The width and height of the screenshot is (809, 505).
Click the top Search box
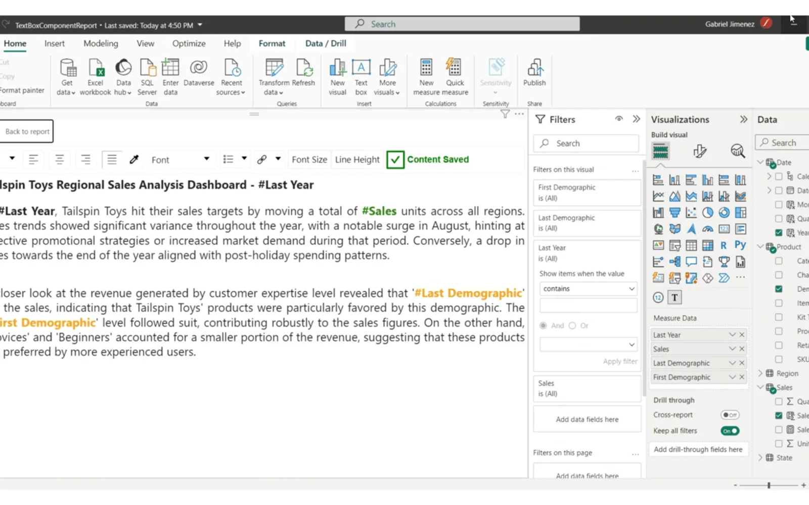(x=462, y=24)
